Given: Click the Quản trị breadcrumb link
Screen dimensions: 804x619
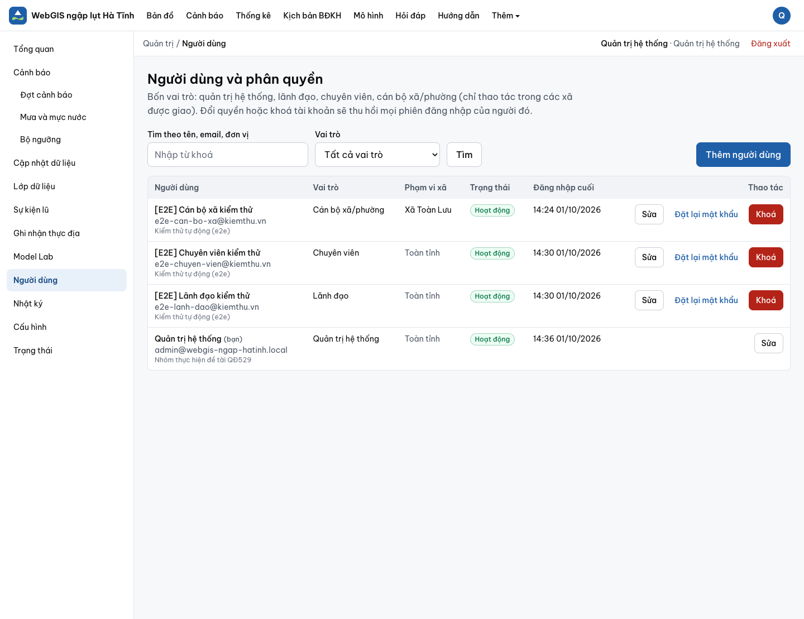Looking at the screenshot, I should pos(158,44).
